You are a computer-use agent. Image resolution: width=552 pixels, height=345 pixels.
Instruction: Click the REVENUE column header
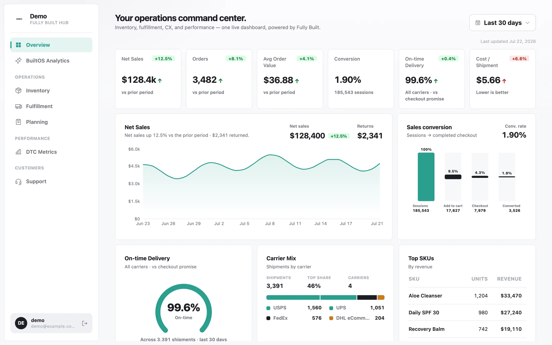(x=509, y=279)
